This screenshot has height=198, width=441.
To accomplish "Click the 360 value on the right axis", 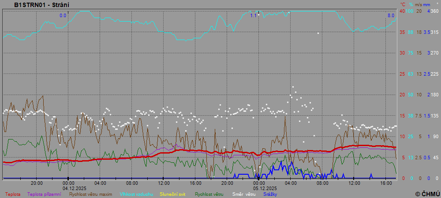I will click(434, 11).
